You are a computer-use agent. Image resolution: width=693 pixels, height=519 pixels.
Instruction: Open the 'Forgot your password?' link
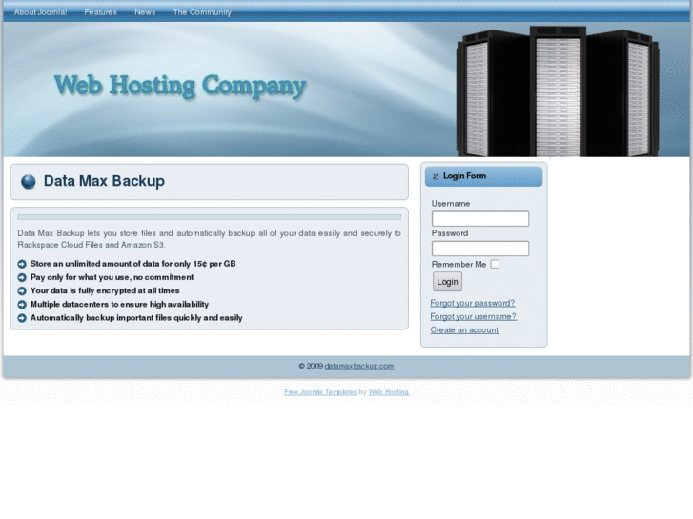pos(473,303)
